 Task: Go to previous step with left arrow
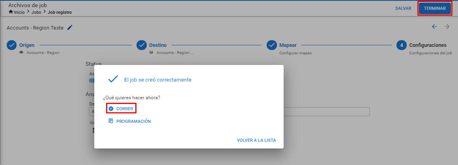pyautogui.click(x=434, y=27)
